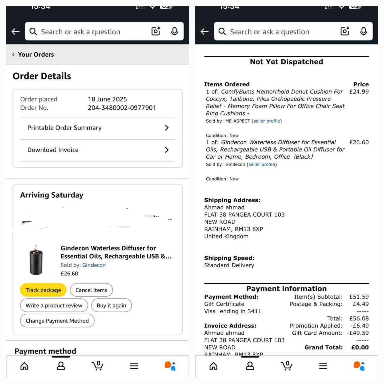Open Gindecon diffuser product thumbnail
This screenshot has width=384, height=384.
tap(36, 260)
